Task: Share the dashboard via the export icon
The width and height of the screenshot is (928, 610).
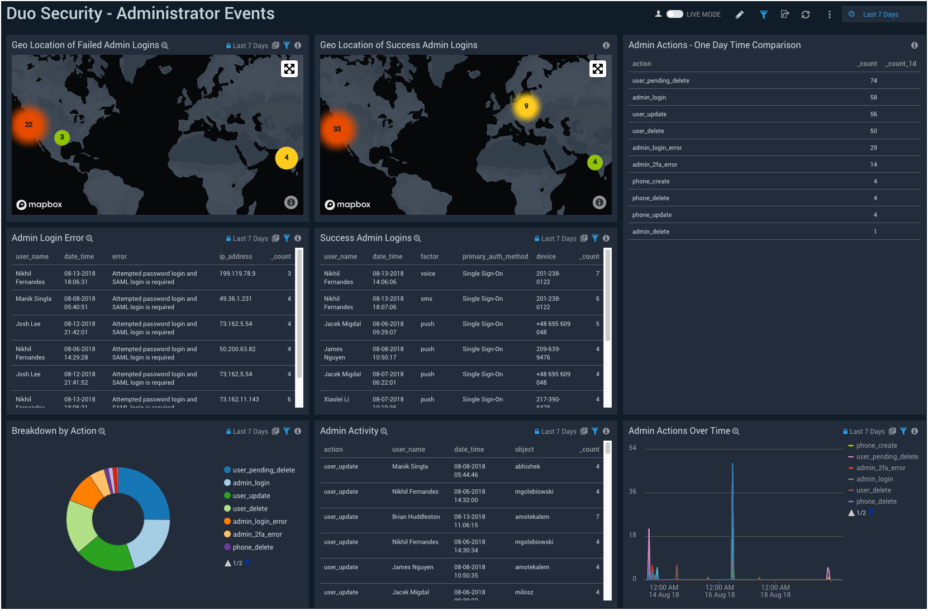Action: point(784,14)
